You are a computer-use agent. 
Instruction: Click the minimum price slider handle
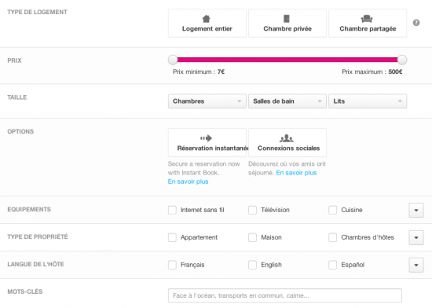click(x=173, y=60)
